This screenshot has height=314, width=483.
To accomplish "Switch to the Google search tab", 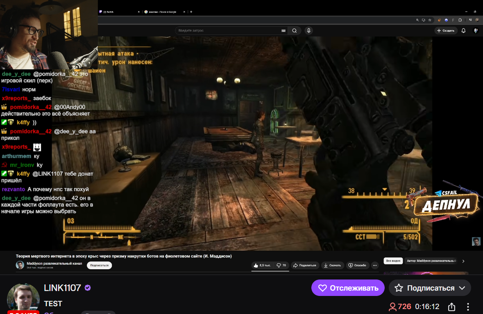I will [x=165, y=12].
